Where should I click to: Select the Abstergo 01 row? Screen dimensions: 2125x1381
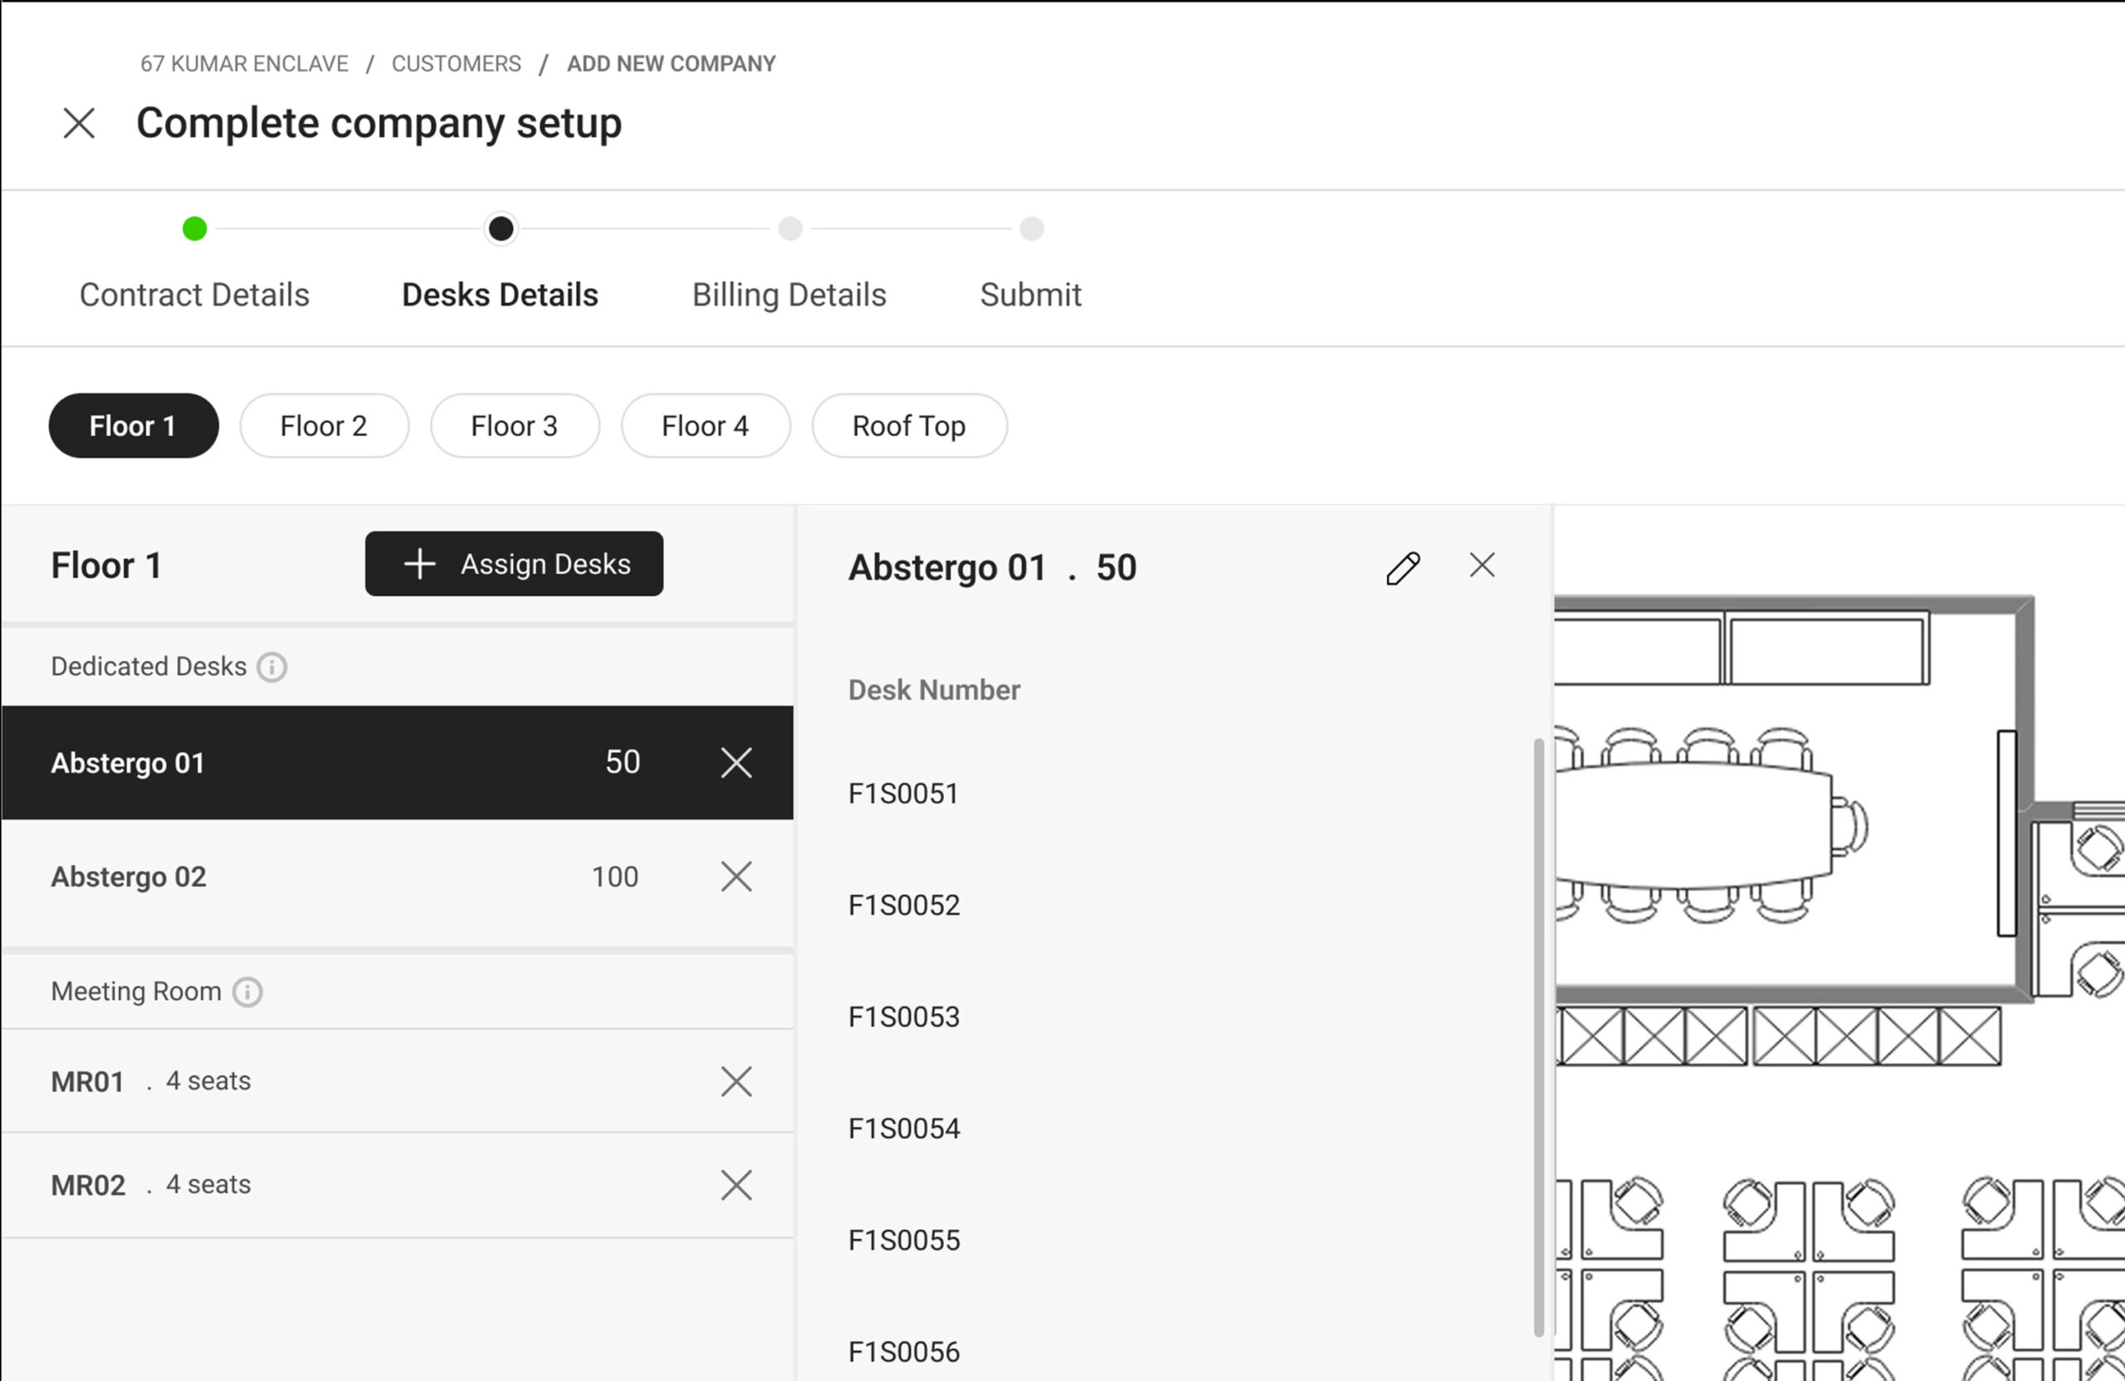pos(398,763)
